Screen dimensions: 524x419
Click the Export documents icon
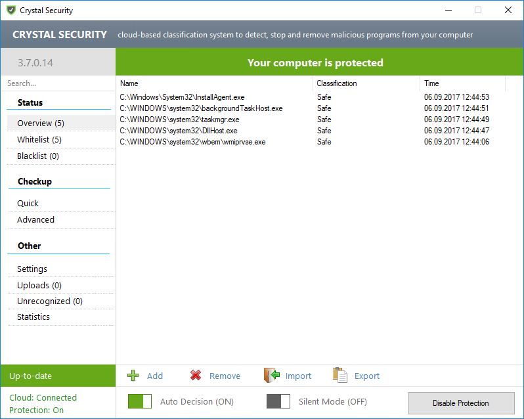(x=339, y=375)
